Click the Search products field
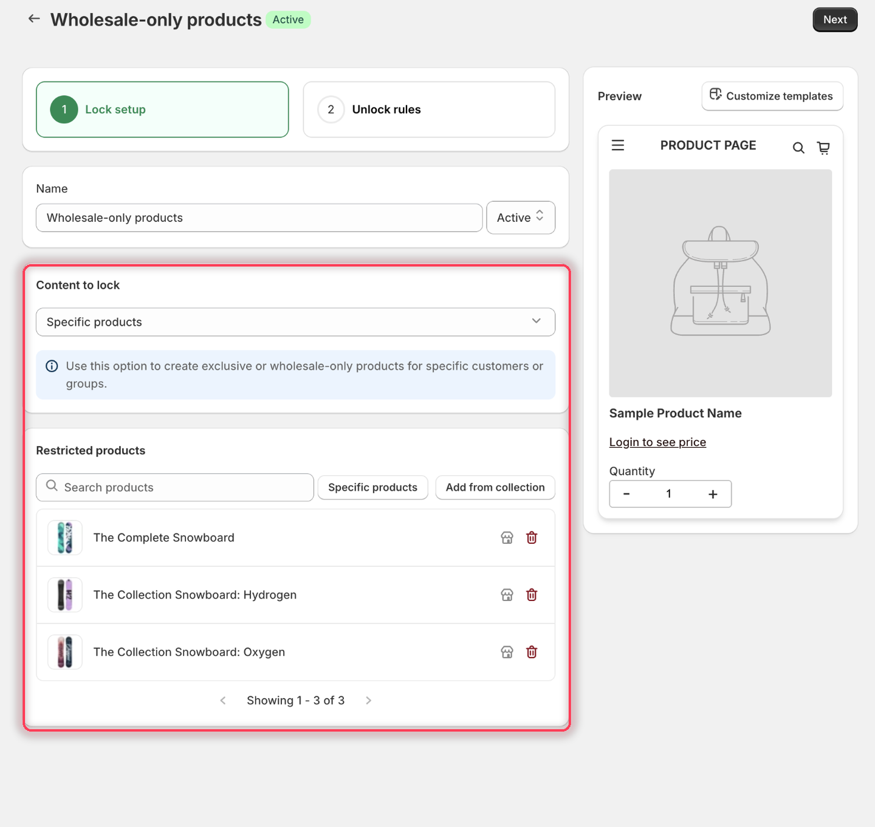This screenshot has height=827, width=875. [175, 487]
